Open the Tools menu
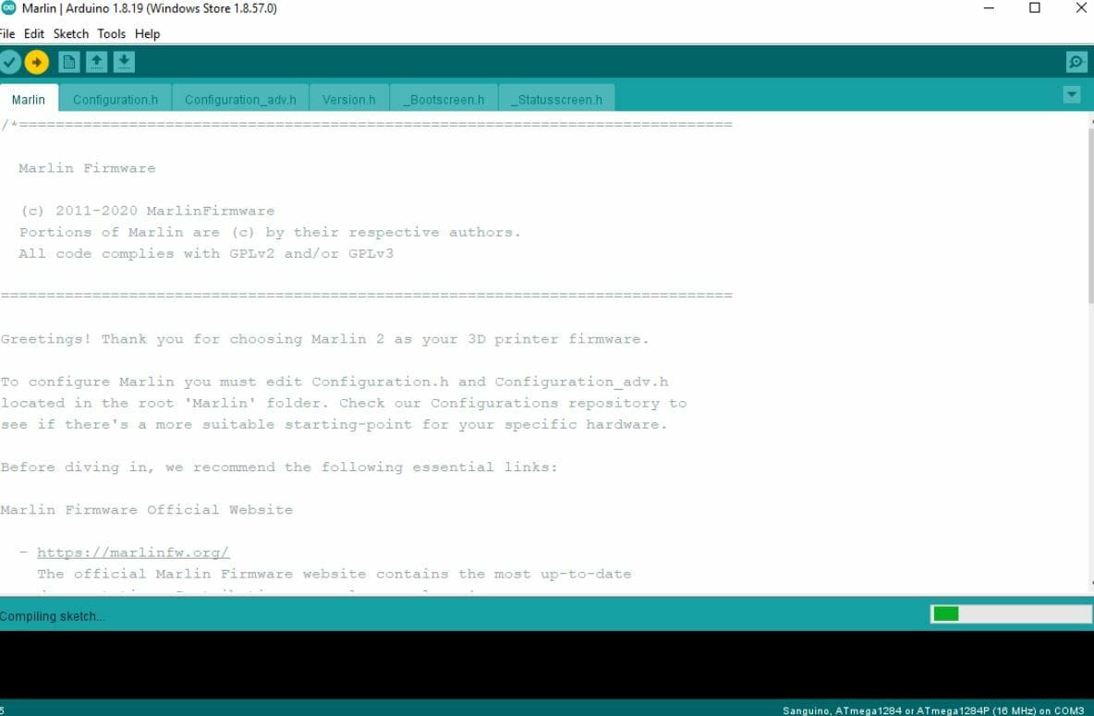 pyautogui.click(x=112, y=33)
